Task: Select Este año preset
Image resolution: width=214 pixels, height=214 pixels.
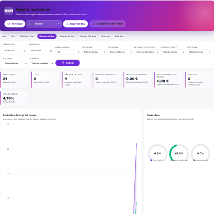Action: coord(119,36)
